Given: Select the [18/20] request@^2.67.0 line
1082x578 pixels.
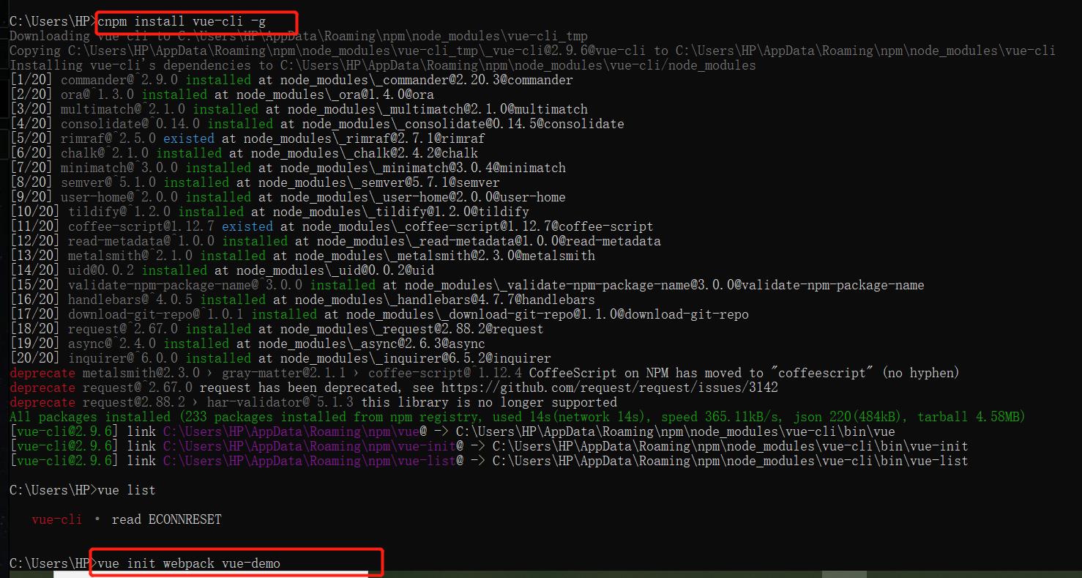Looking at the screenshot, I should pyautogui.click(x=277, y=329).
